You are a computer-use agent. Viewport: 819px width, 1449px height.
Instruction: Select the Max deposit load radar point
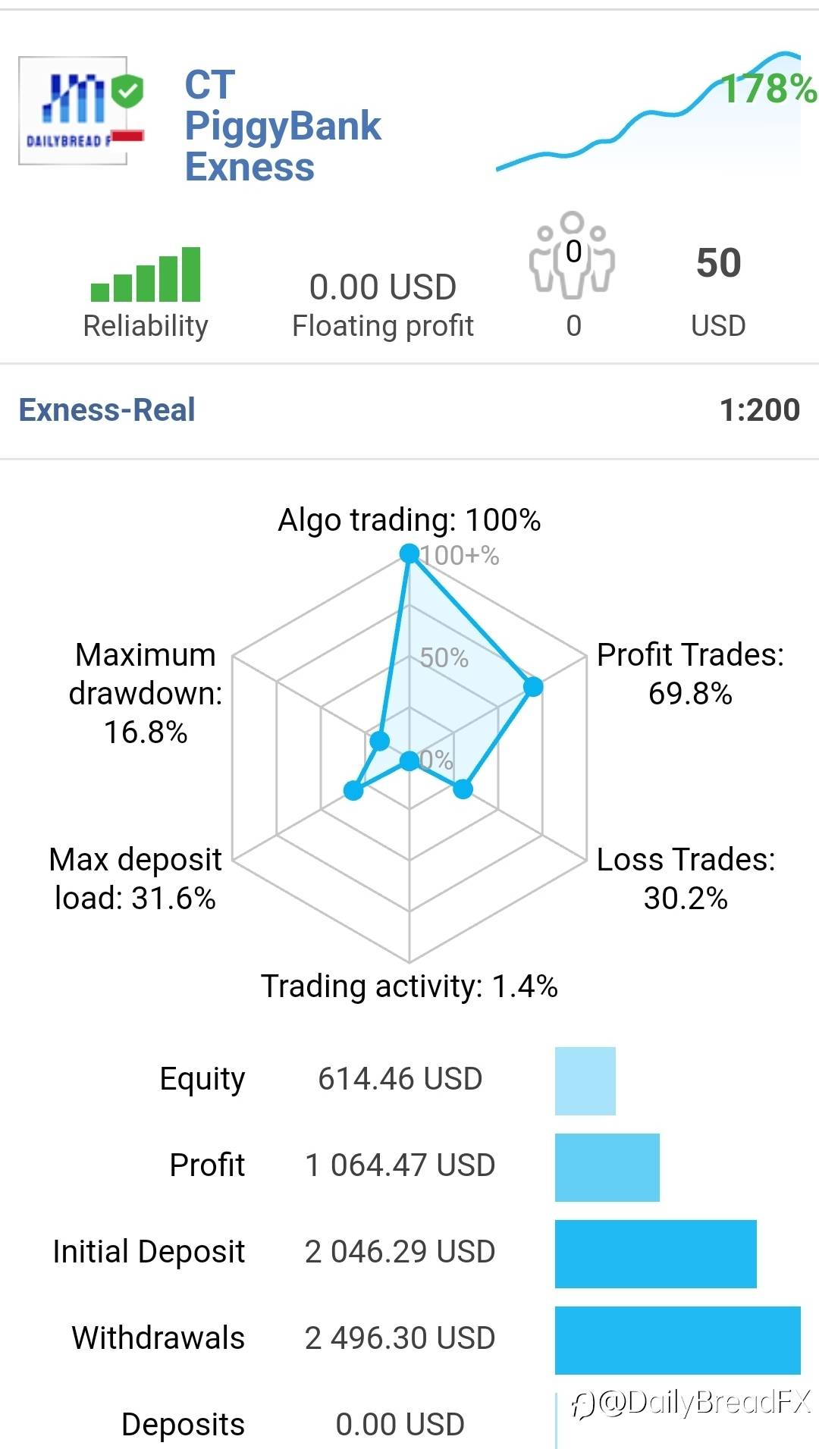tap(353, 791)
